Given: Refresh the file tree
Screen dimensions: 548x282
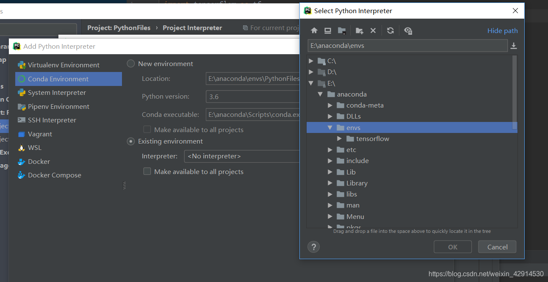Looking at the screenshot, I should 390,30.
